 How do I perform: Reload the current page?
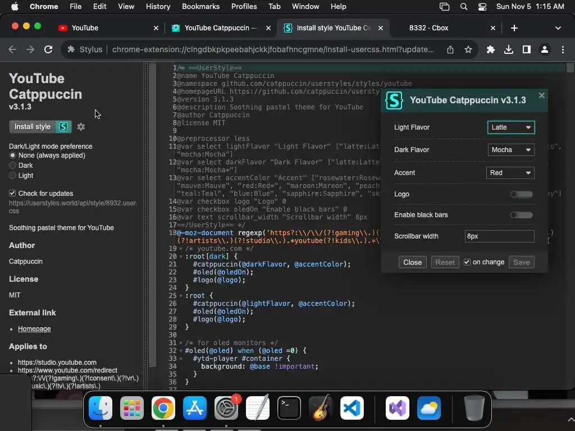click(48, 49)
